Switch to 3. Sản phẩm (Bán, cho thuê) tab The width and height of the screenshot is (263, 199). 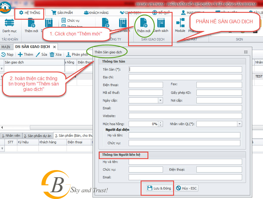pos(73,136)
